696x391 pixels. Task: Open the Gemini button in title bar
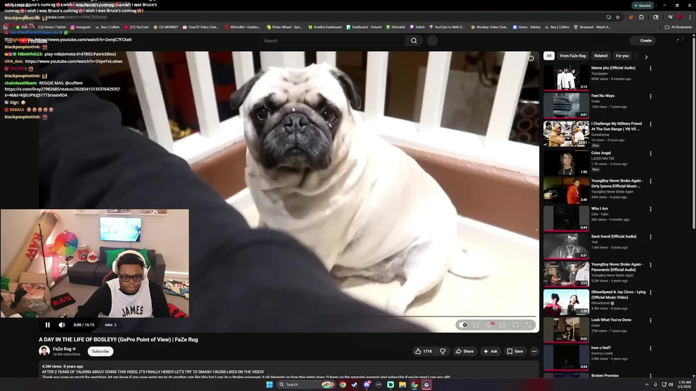[x=642, y=5]
